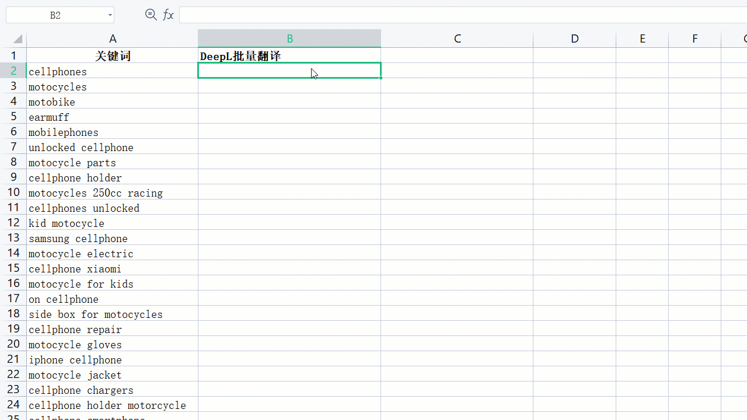
Task: Click the DeepL批量翻译 header cell
Action: tap(289, 56)
